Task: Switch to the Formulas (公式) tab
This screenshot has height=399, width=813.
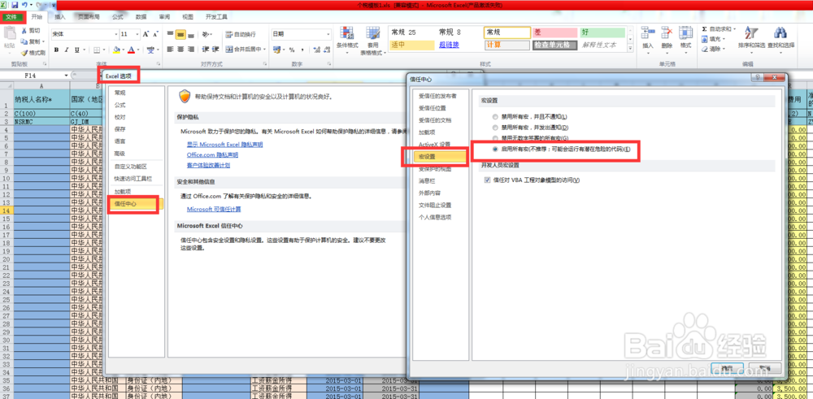Action: [118, 16]
